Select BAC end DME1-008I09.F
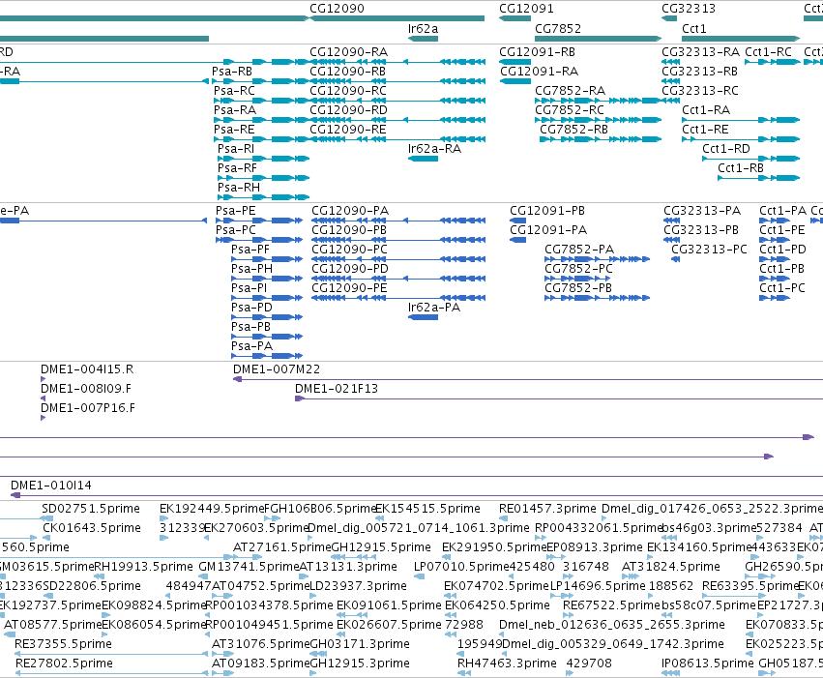 click(x=86, y=389)
